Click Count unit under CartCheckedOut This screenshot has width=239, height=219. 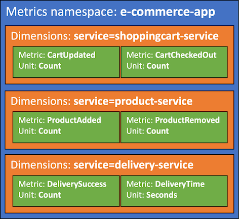tap(157, 66)
